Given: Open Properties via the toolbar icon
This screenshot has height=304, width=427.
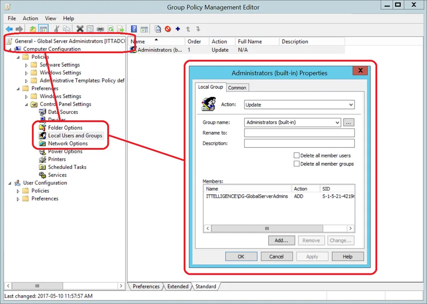Looking at the screenshot, I should coord(90,29).
